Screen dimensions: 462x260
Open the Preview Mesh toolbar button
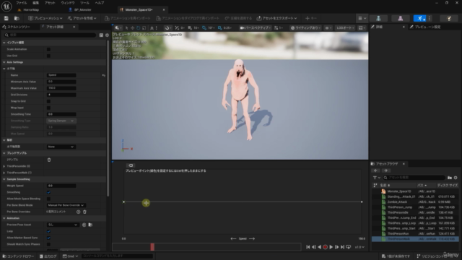point(45,18)
